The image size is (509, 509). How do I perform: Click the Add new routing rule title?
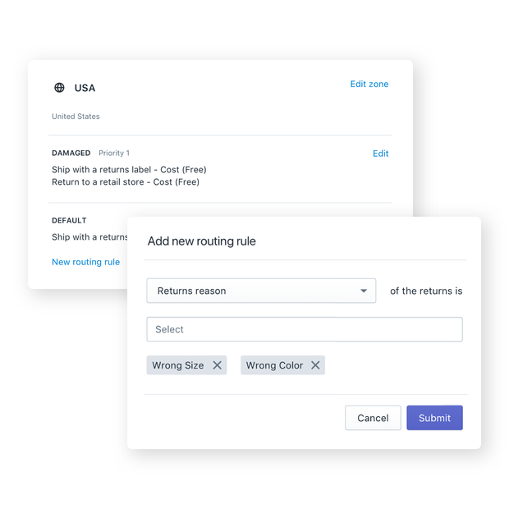201,241
